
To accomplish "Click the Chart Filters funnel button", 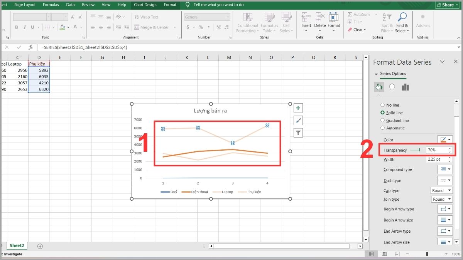I will 298,133.
